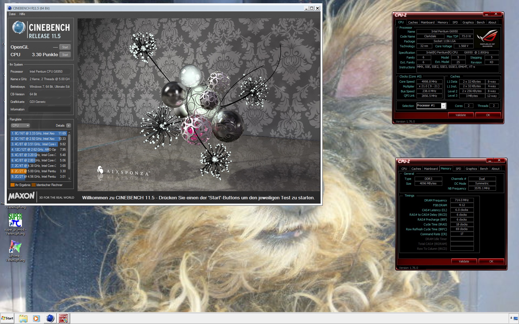Screen dimensions: 519x324
Task: Show hidden system tray icons arrow
Action: (x=511, y=318)
